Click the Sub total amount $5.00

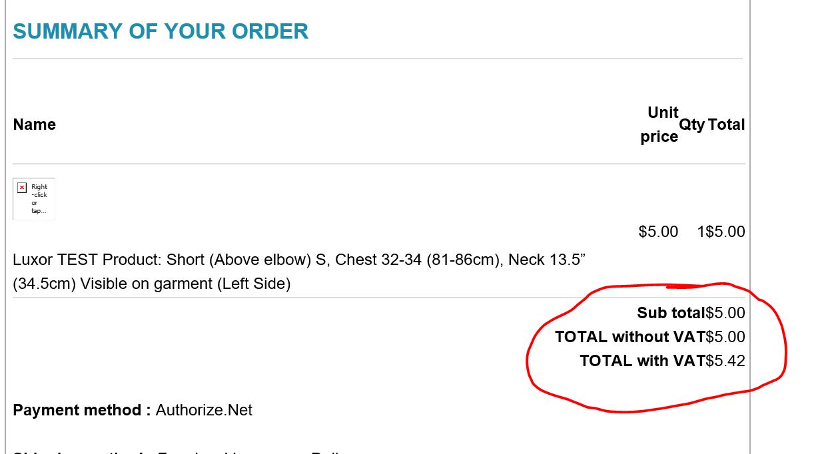click(725, 313)
